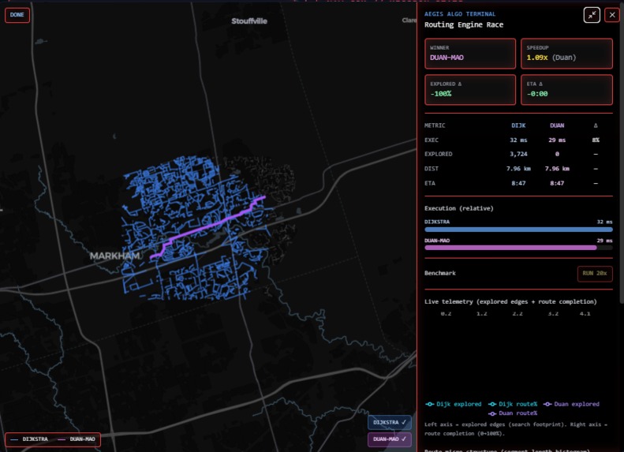Screen dimensions: 624x452
Task: Click the Dijkstra explored value 3,724
Action: tap(518, 154)
